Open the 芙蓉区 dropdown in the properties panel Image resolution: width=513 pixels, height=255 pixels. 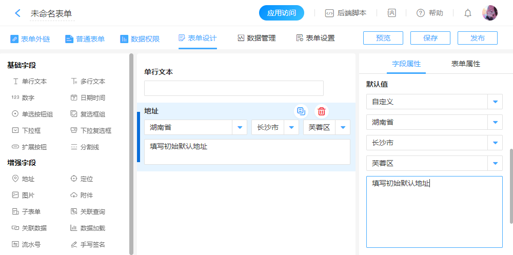point(495,163)
